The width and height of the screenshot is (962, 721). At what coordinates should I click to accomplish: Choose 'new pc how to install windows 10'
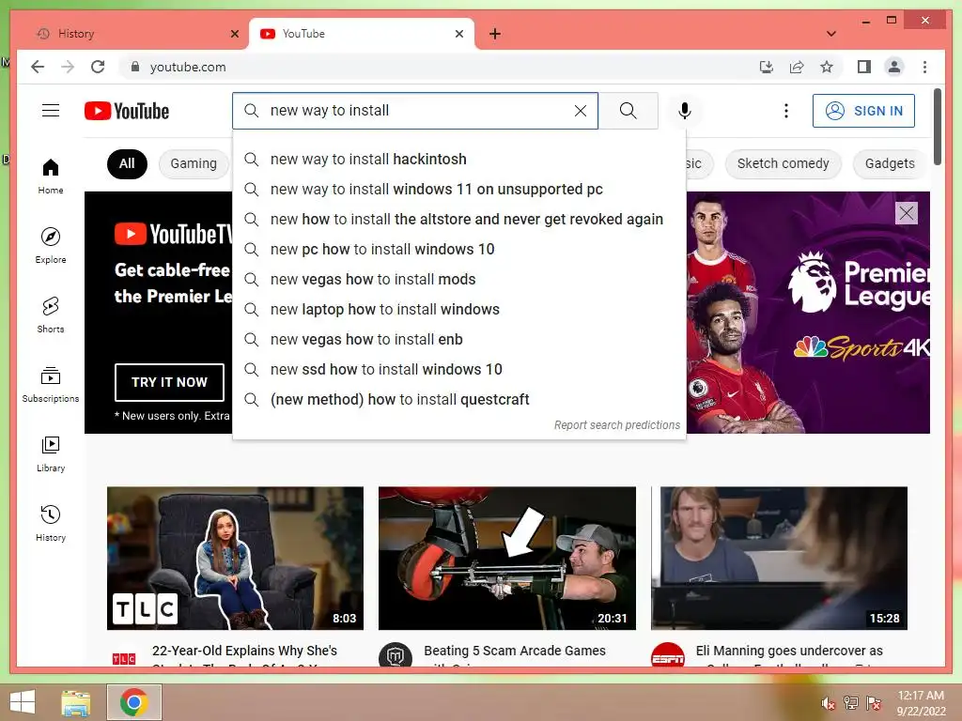pyautogui.click(x=458, y=249)
